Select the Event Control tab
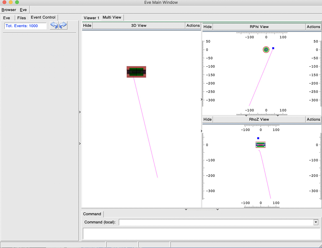The height and width of the screenshot is (248, 322). tap(43, 18)
